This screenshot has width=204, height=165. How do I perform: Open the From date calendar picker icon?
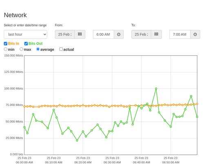tap(80, 34)
